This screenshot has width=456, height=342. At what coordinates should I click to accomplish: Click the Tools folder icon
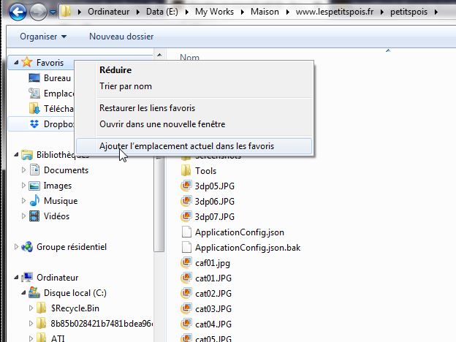point(186,170)
